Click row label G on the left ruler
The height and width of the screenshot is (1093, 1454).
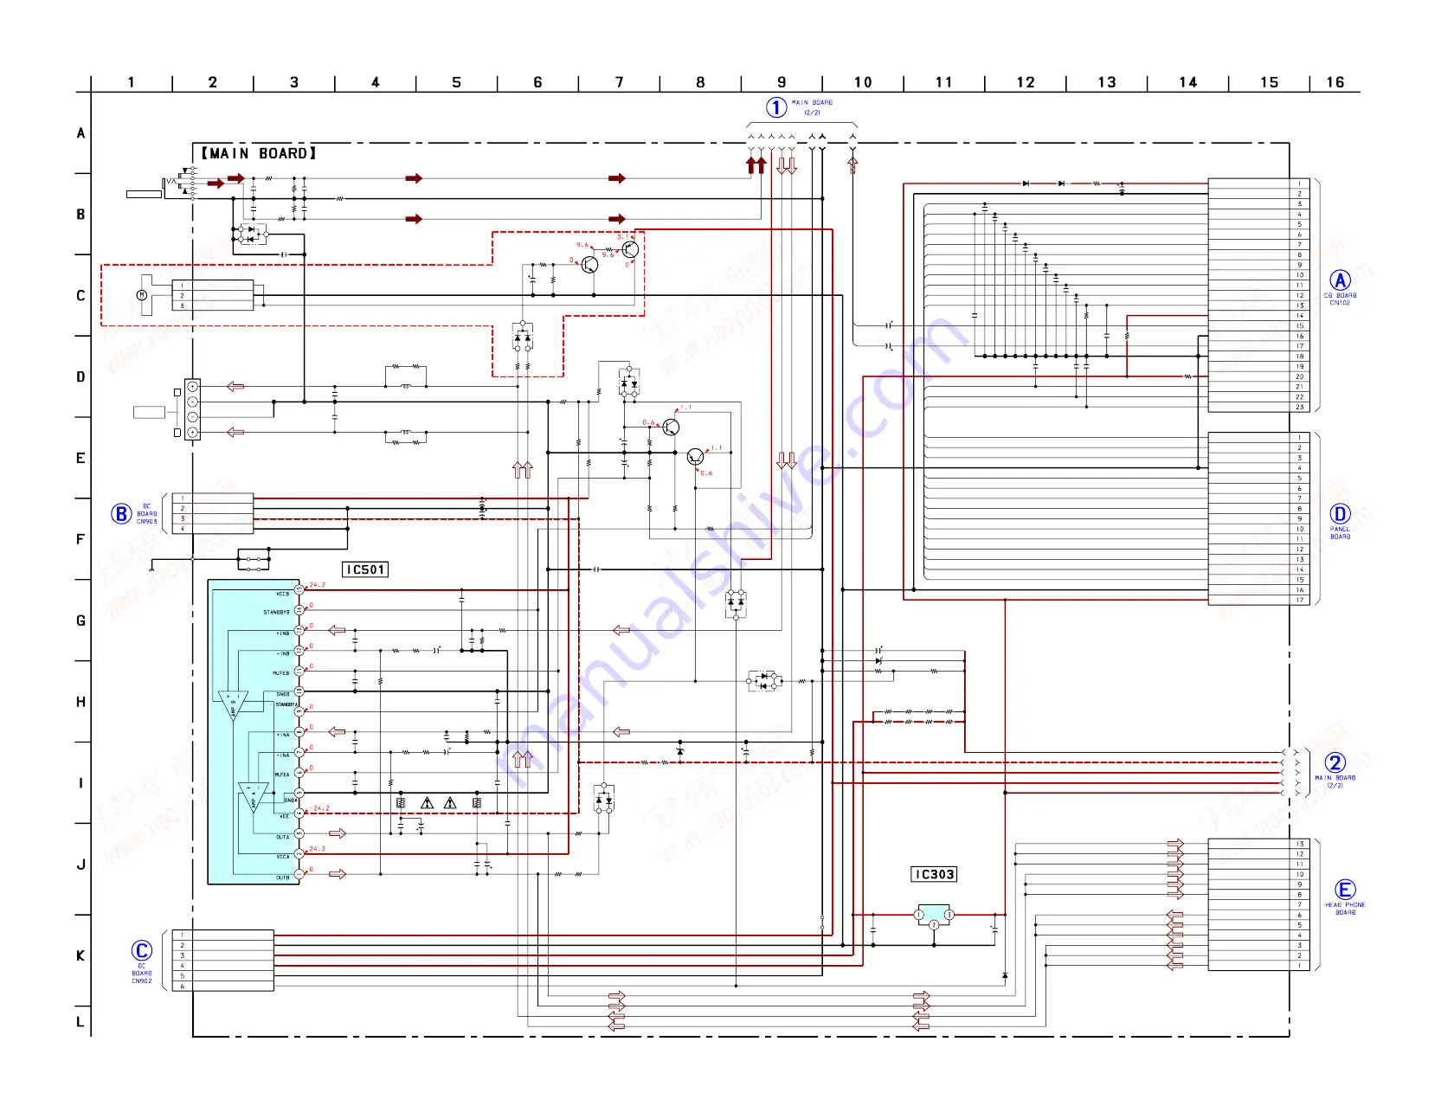80,620
